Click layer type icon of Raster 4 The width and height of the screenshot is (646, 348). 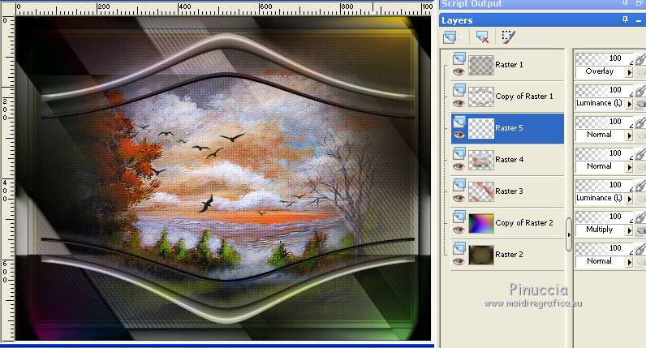459,153
